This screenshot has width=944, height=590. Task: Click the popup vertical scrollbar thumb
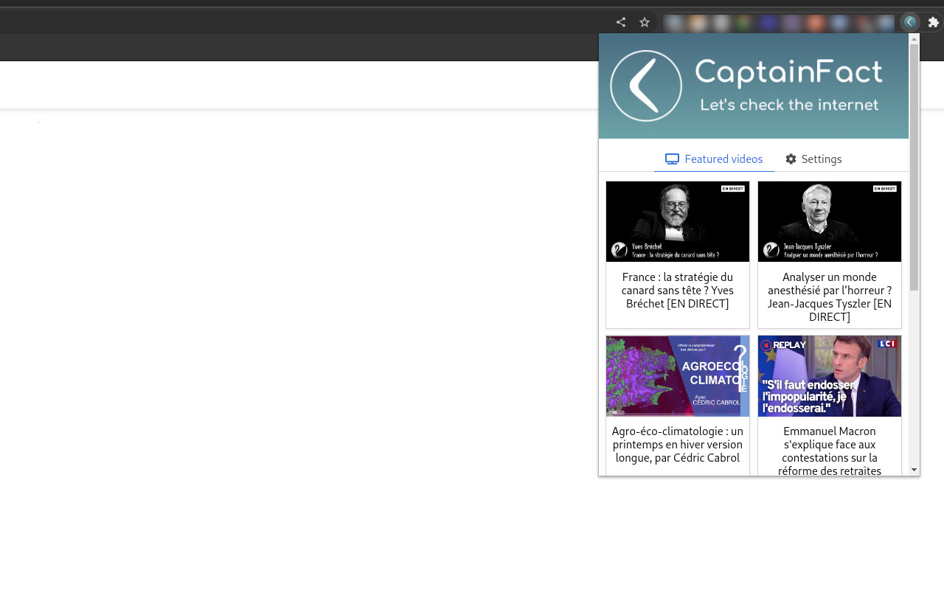point(914,167)
